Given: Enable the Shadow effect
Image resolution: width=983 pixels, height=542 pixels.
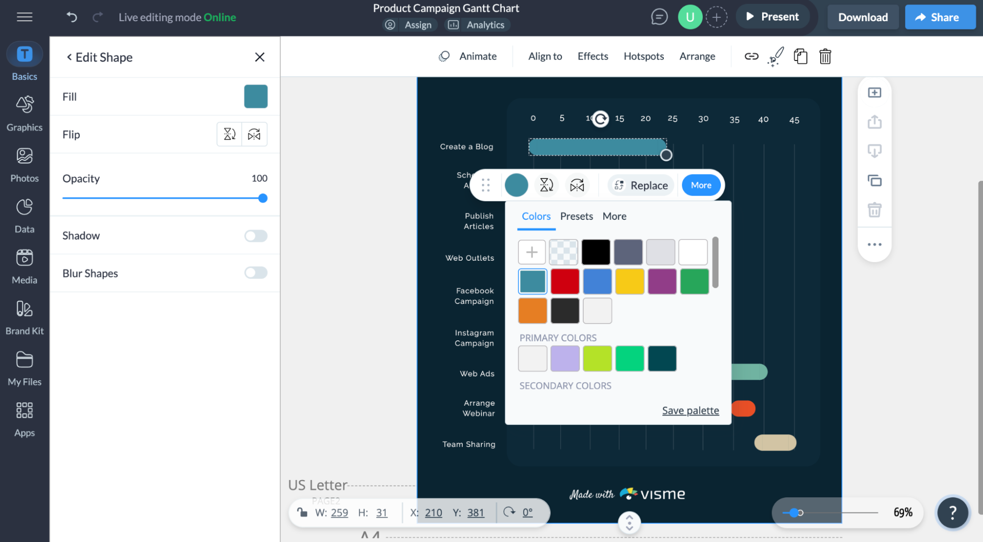Looking at the screenshot, I should (255, 236).
